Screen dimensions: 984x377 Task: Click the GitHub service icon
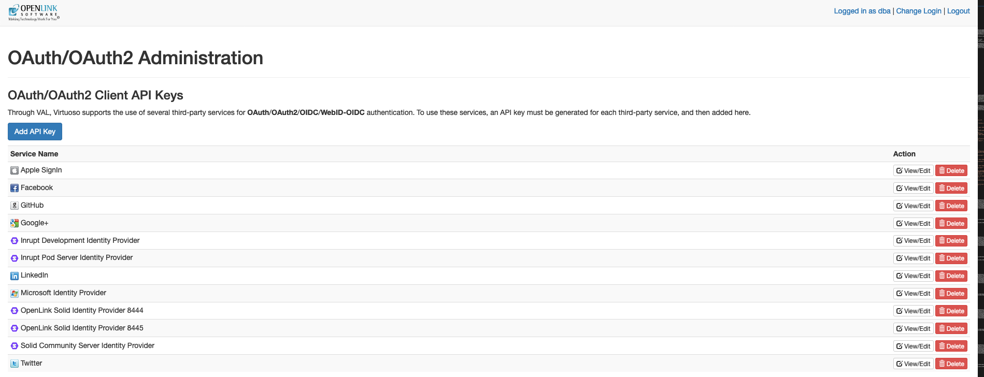click(x=15, y=206)
